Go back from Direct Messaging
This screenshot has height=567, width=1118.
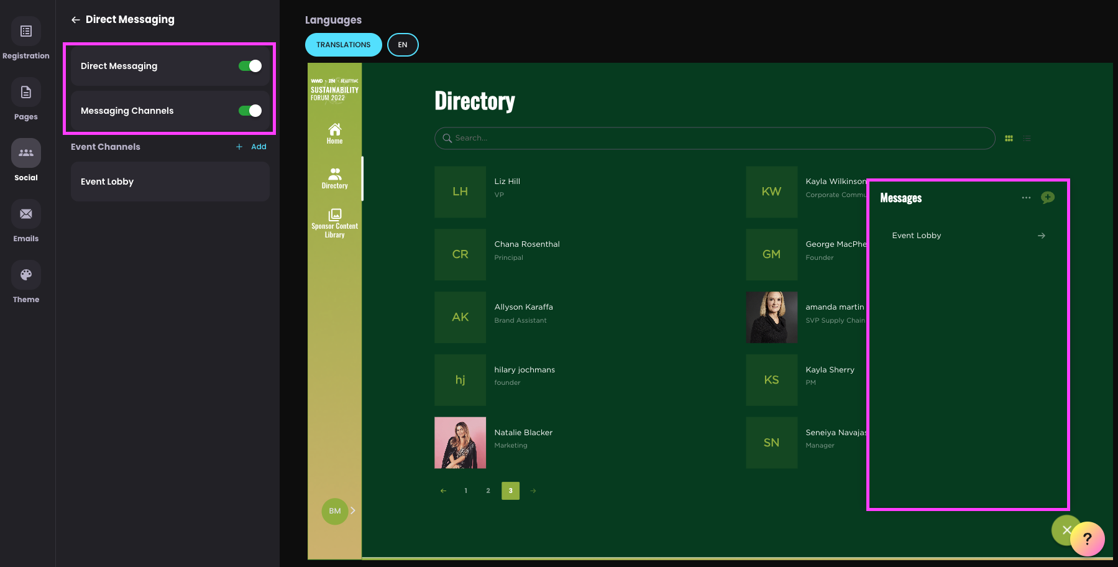coord(76,20)
